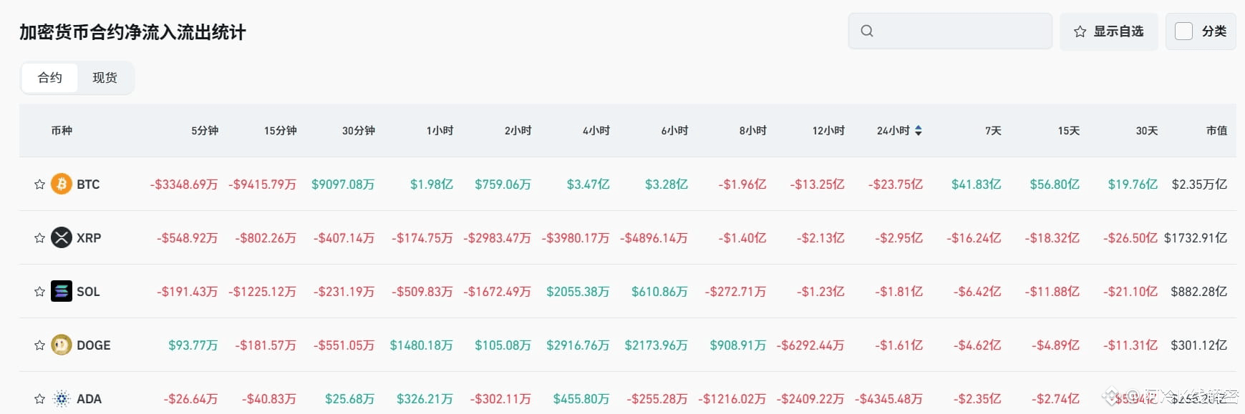The width and height of the screenshot is (1245, 414).
Task: Sort by the 6小时 column header
Action: point(674,130)
